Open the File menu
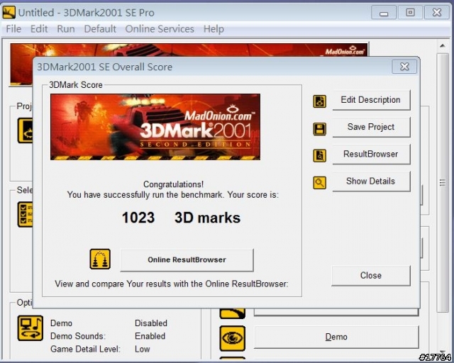The image size is (454, 363). 13,29
